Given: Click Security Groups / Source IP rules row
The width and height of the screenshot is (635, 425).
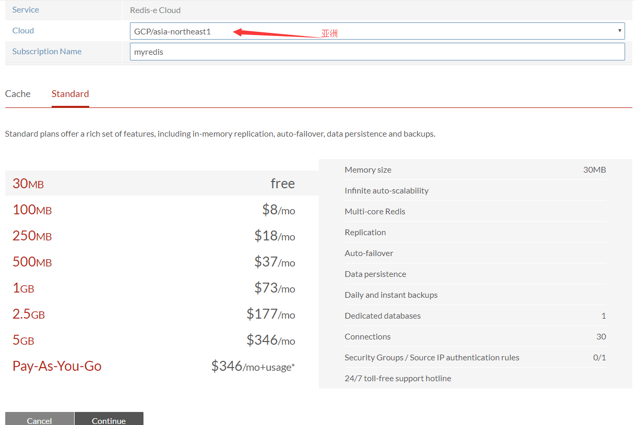Looking at the screenshot, I should (x=475, y=357).
